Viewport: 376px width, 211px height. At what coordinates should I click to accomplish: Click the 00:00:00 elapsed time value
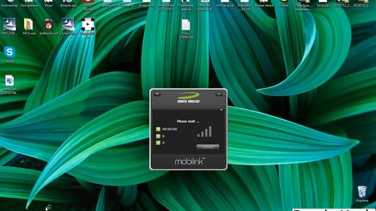click(x=170, y=129)
